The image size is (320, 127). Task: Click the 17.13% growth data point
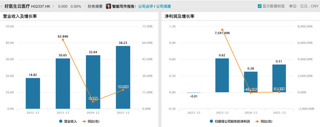point(123,90)
